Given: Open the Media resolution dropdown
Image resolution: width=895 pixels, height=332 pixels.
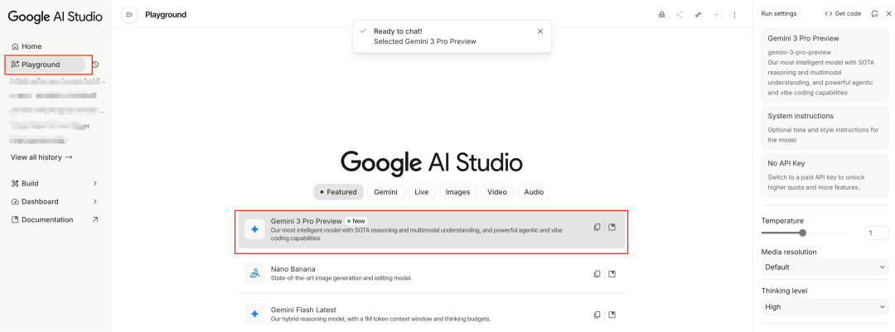Looking at the screenshot, I should click(x=824, y=267).
